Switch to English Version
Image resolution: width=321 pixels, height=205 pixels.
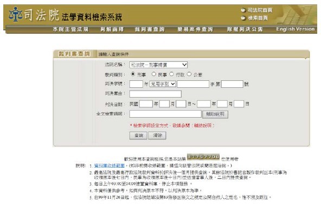(x=295, y=29)
